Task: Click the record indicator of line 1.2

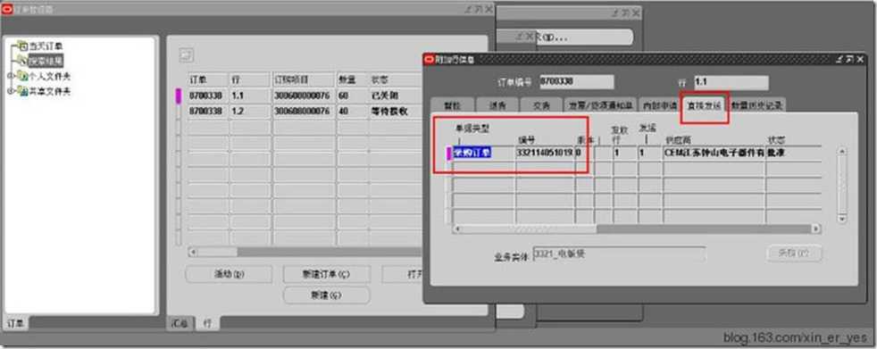Action: pyautogui.click(x=179, y=112)
